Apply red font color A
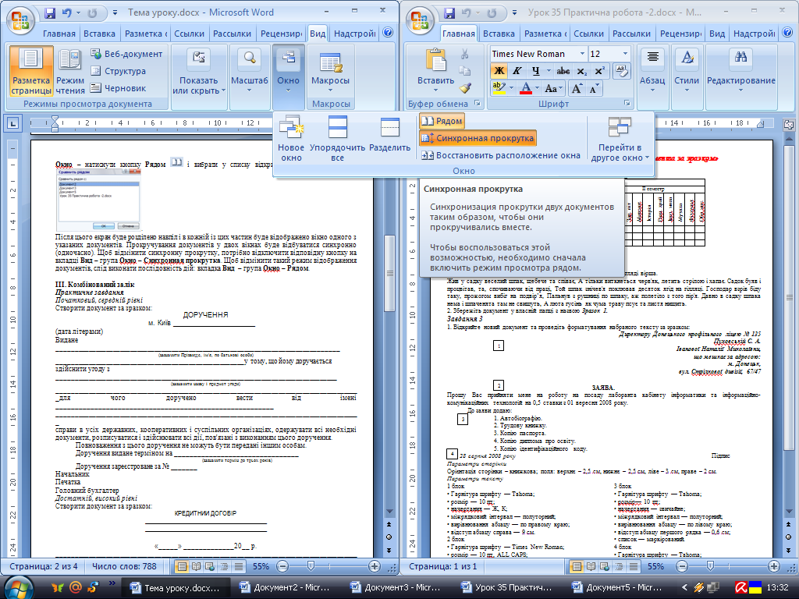The width and height of the screenshot is (799, 599). click(x=526, y=88)
